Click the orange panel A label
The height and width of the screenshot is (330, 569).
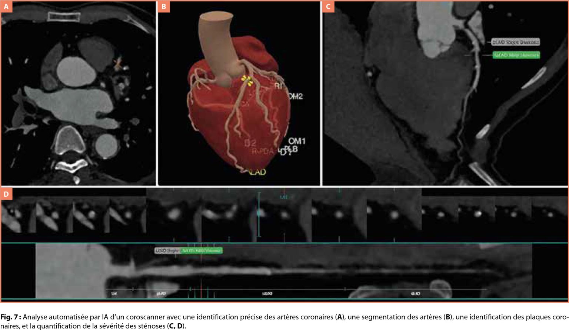coord(6,6)
